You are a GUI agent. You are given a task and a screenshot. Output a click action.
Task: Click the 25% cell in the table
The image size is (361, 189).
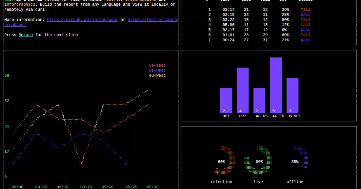(285, 15)
